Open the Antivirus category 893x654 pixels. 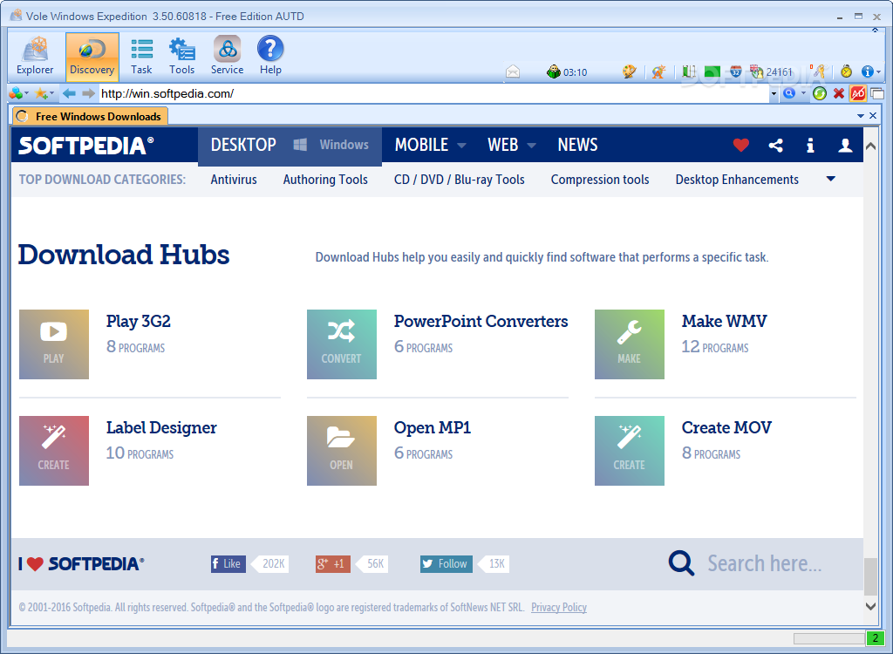[x=234, y=180]
